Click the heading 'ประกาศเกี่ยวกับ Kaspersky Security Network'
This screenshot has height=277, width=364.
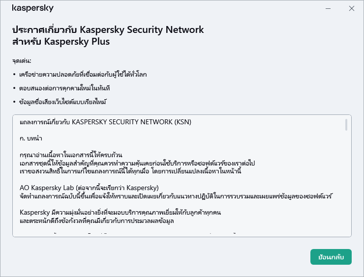108,30
